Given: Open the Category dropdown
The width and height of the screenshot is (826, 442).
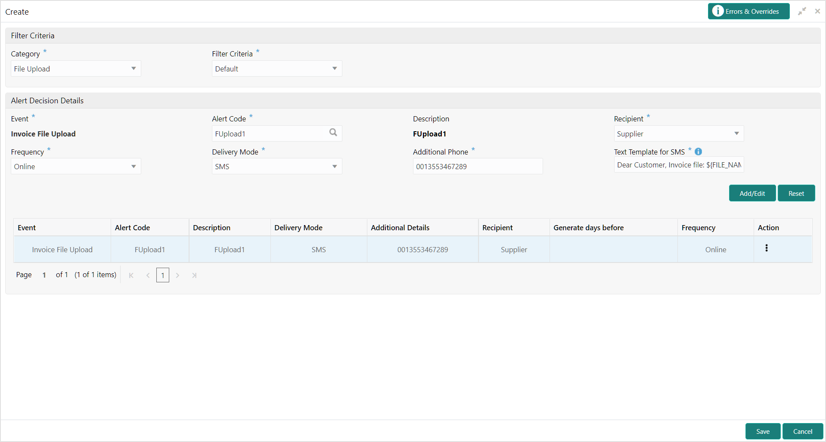Looking at the screenshot, I should (x=76, y=69).
